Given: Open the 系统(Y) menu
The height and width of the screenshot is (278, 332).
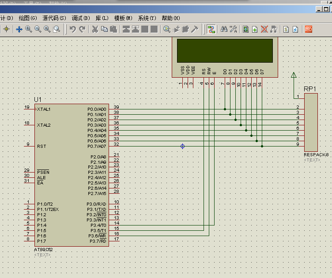Looking at the screenshot, I should [147, 18].
